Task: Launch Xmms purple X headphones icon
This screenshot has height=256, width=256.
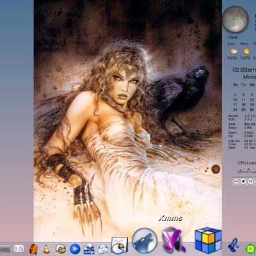Action: coord(173,241)
